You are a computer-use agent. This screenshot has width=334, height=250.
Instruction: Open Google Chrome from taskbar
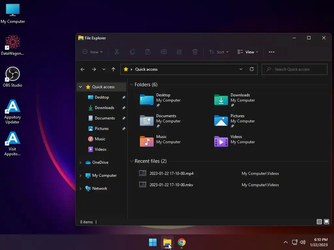pyautogui.click(x=181, y=242)
